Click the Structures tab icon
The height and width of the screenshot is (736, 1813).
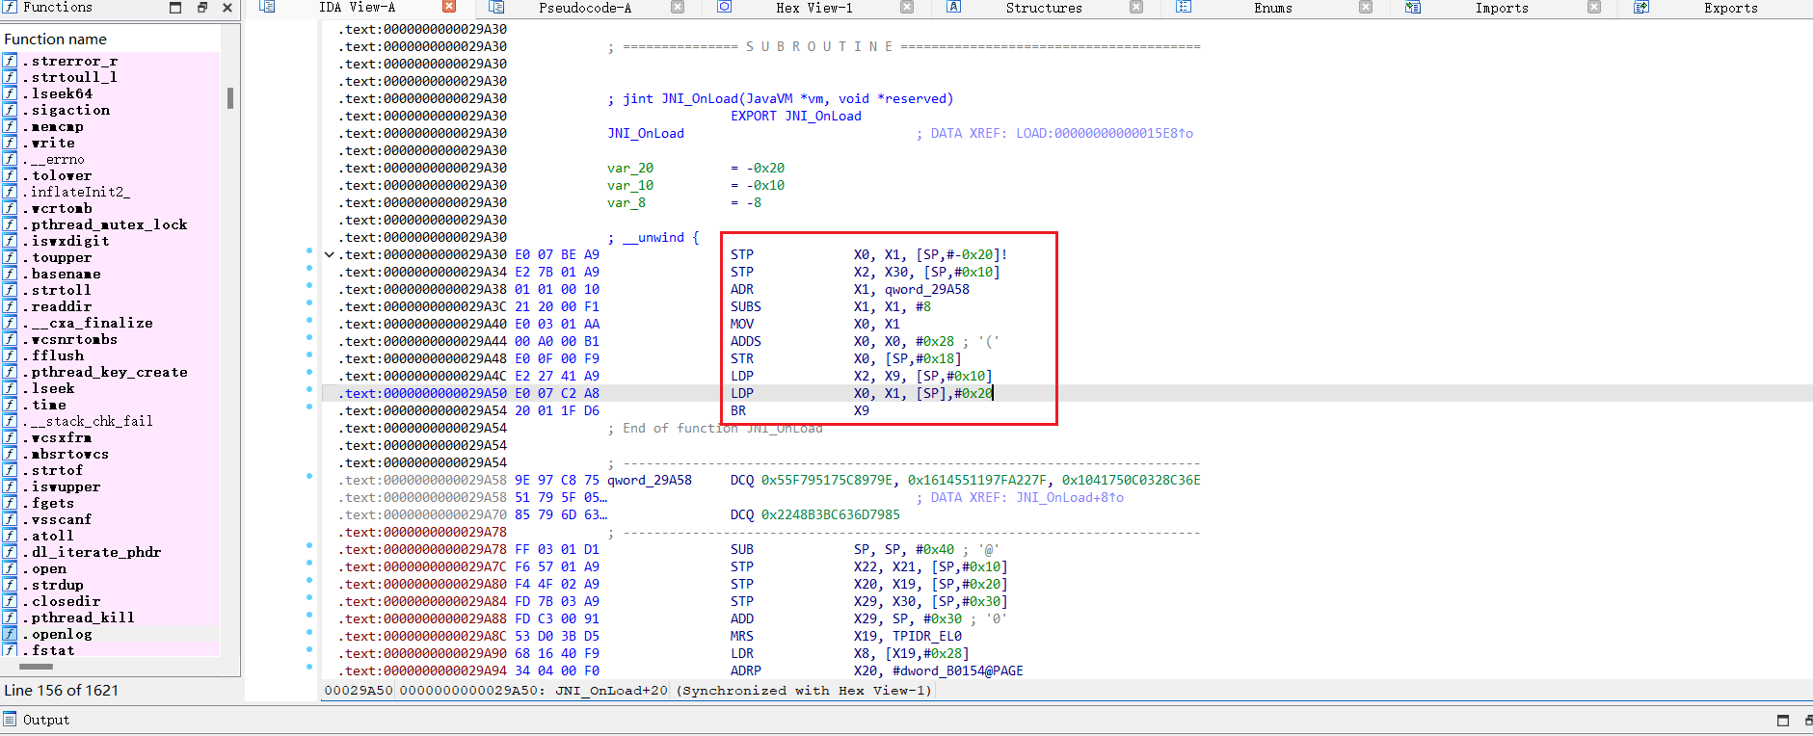pos(953,7)
